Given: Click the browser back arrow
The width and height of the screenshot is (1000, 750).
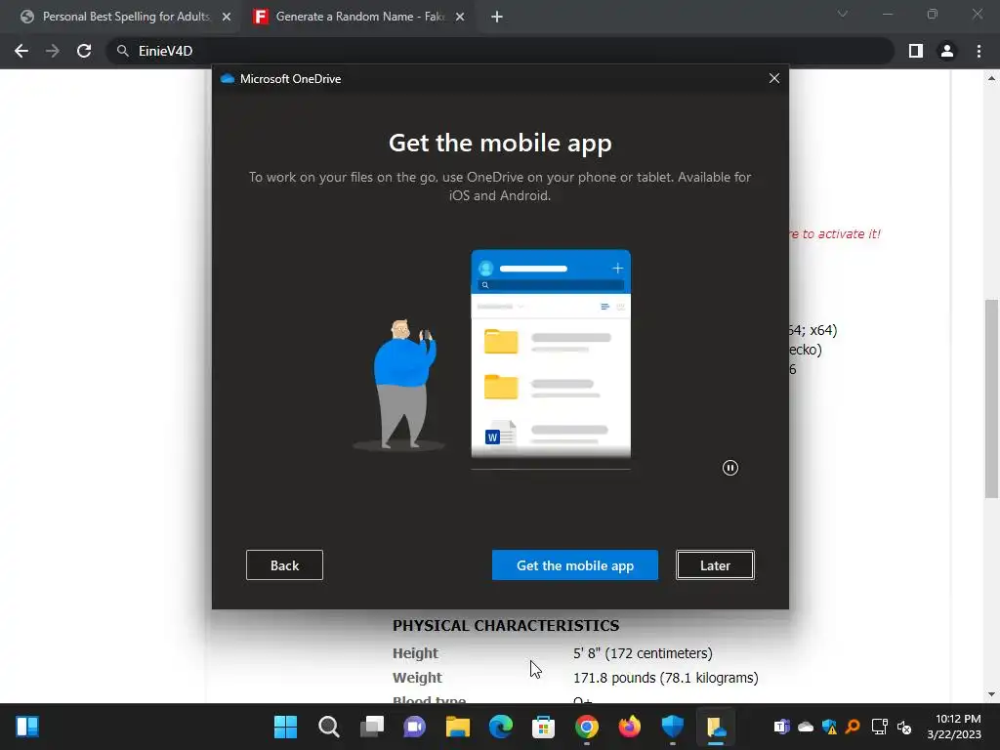Looking at the screenshot, I should click(x=21, y=51).
